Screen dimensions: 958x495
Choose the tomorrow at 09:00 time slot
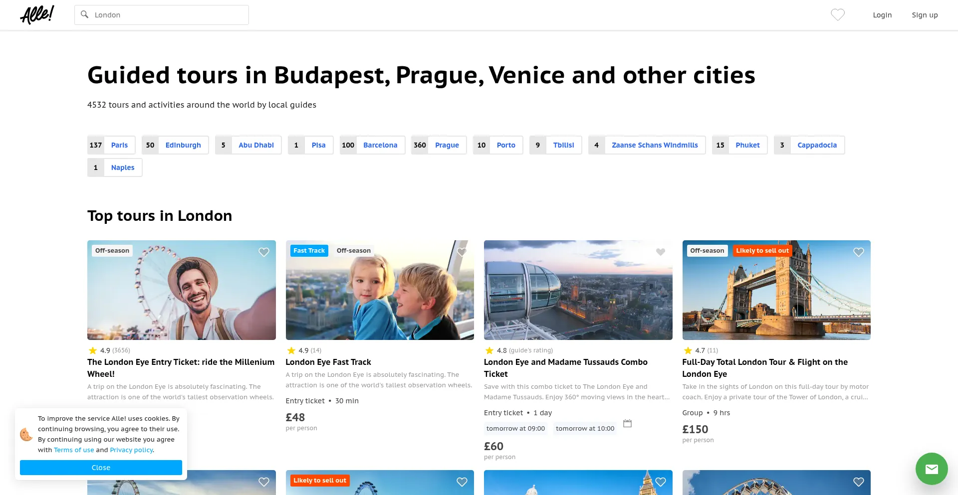(x=515, y=428)
